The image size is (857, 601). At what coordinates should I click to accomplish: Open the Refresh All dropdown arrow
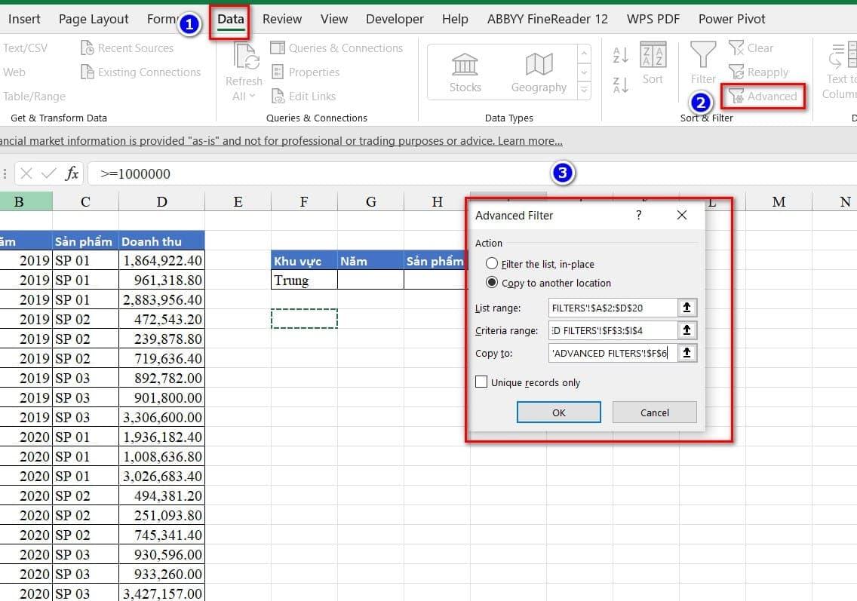coord(252,96)
